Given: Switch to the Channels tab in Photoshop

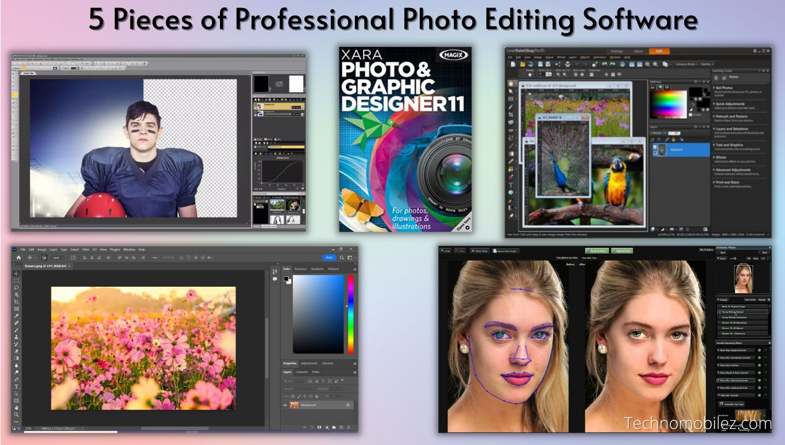Looking at the screenshot, I should coord(302,372).
